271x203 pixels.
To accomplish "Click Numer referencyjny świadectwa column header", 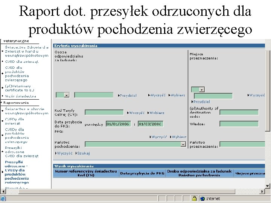I will coord(86,173).
